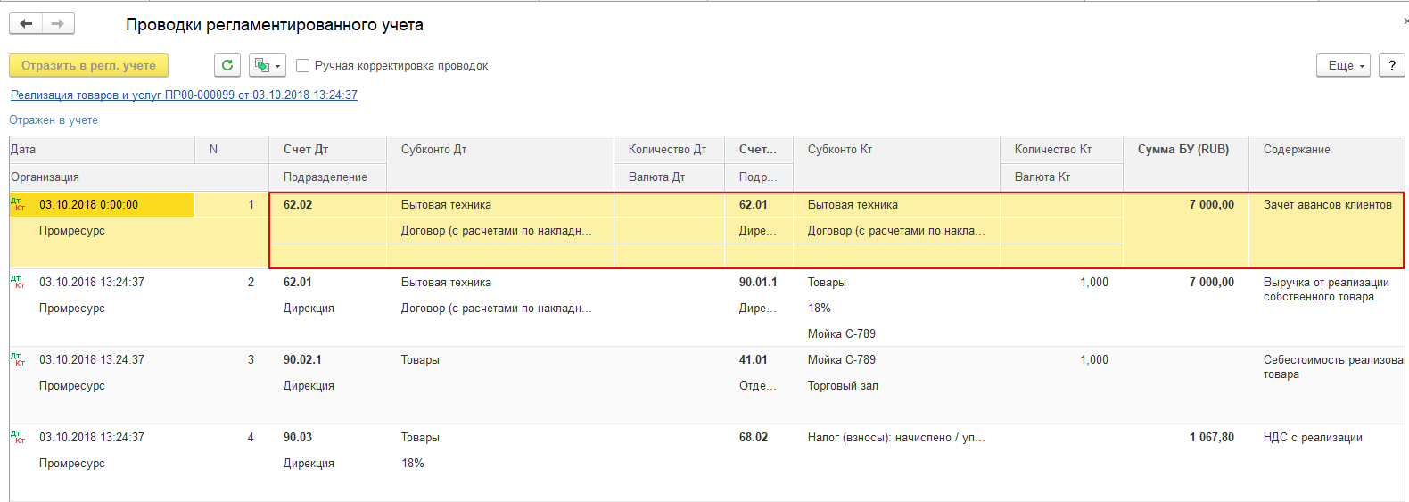The width and height of the screenshot is (1409, 502).
Task: Click the Сумма БУ (RUB) column header
Action: 1182,150
